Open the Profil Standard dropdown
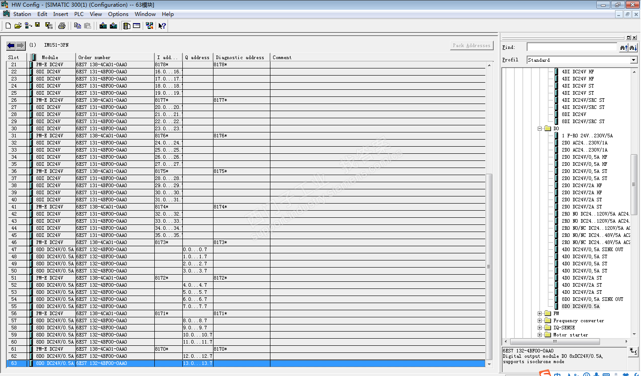This screenshot has width=644, height=376. click(634, 60)
